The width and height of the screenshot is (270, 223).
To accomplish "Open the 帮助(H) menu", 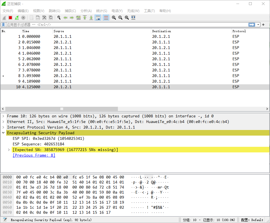I will pyautogui.click(x=165, y=11).
